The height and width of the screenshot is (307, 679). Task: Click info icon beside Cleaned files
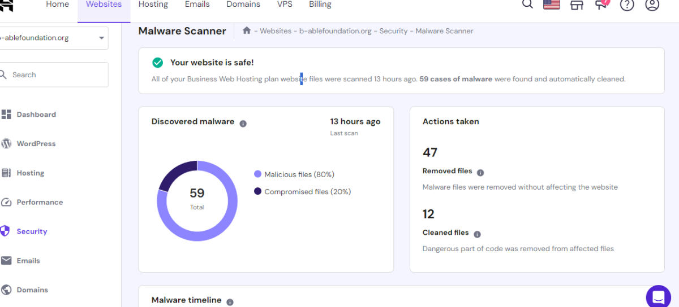pos(477,234)
